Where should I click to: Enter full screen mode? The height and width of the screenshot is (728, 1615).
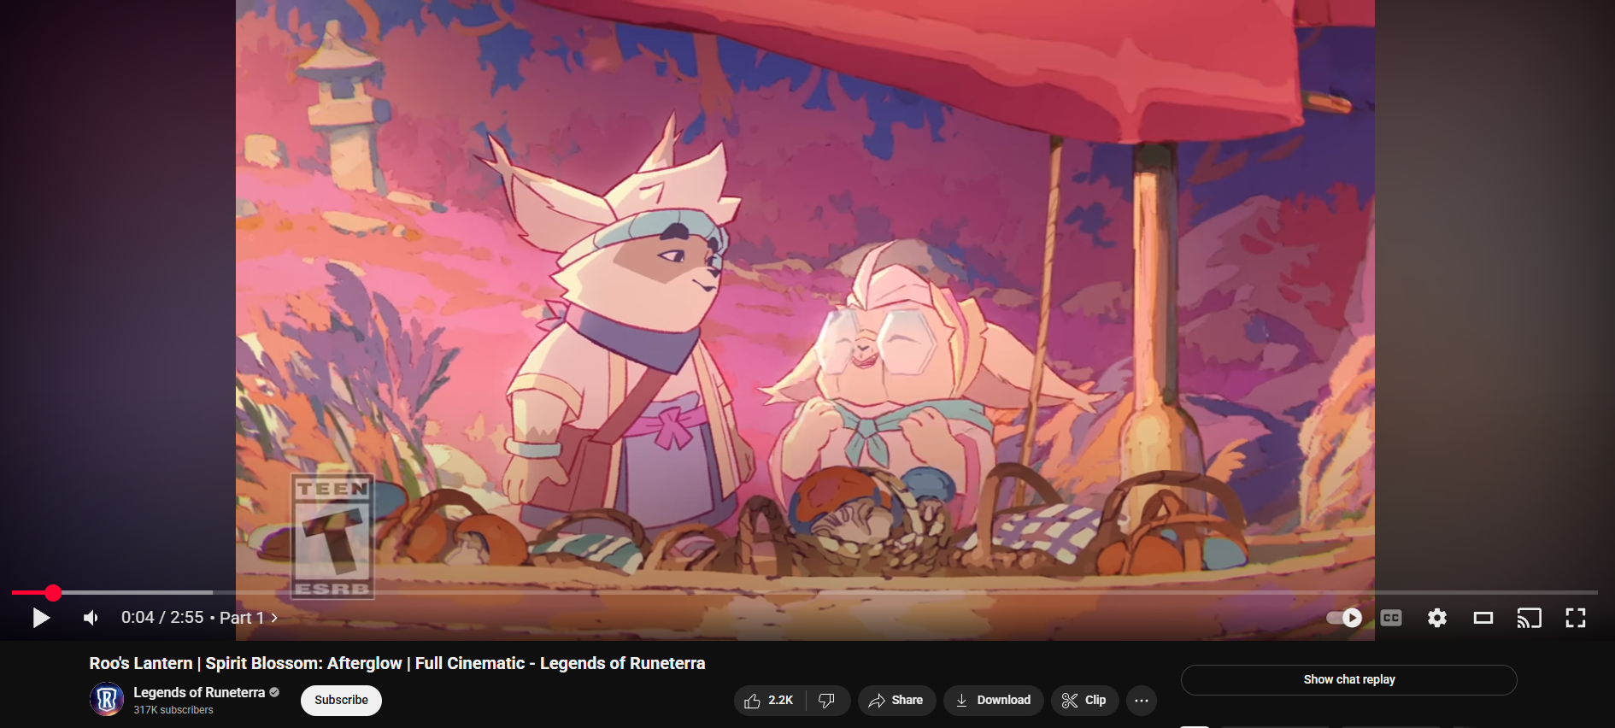pyautogui.click(x=1576, y=618)
